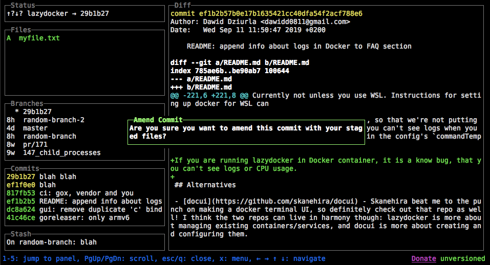Select commit 29b1b27 blah blah

84,176
